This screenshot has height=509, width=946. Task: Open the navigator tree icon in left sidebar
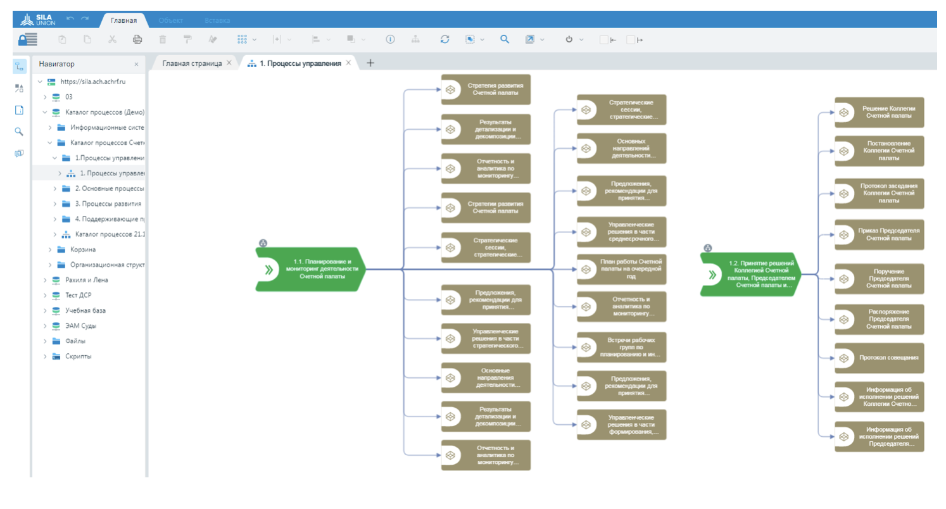(x=19, y=66)
